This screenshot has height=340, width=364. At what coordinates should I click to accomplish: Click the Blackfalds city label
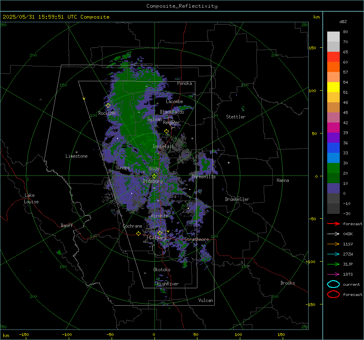pyautogui.click(x=172, y=112)
